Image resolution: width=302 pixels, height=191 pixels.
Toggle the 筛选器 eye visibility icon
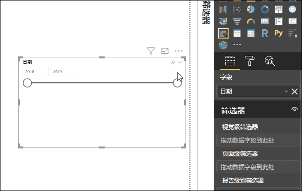[294, 109]
